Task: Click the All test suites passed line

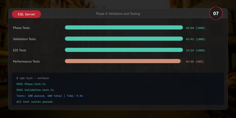Action: tap(35, 102)
